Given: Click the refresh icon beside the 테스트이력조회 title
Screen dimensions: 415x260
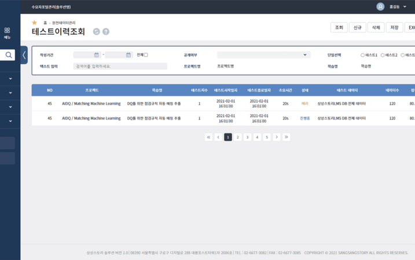Looking at the screenshot, I should (97, 31).
